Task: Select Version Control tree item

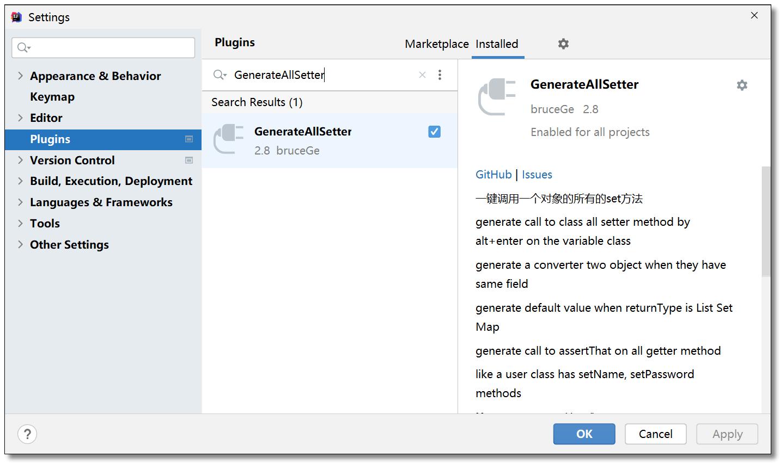Action: [72, 160]
